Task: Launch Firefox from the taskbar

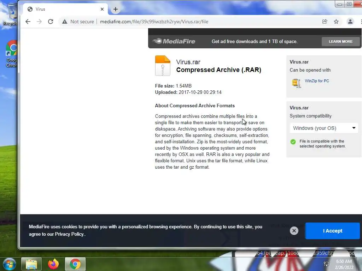Action: (x=53, y=264)
